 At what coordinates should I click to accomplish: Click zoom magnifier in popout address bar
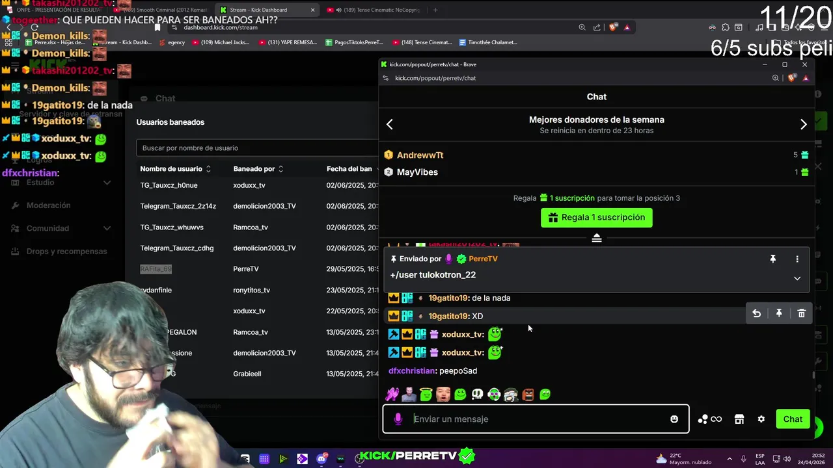[x=775, y=78]
